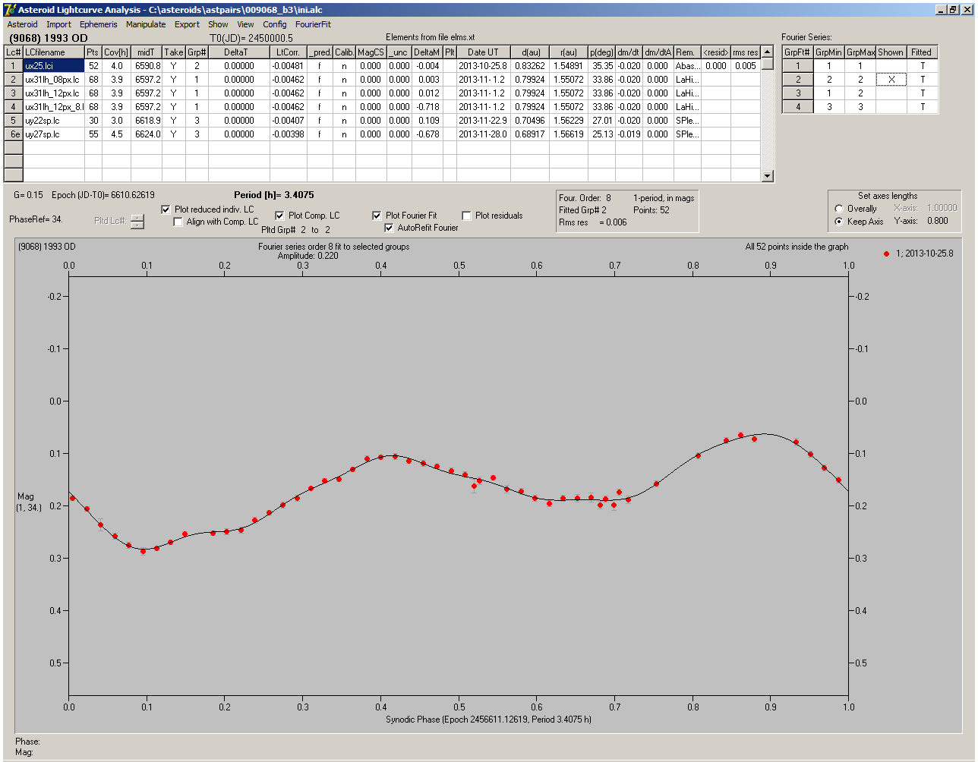Open the Manipulate menu

click(146, 24)
